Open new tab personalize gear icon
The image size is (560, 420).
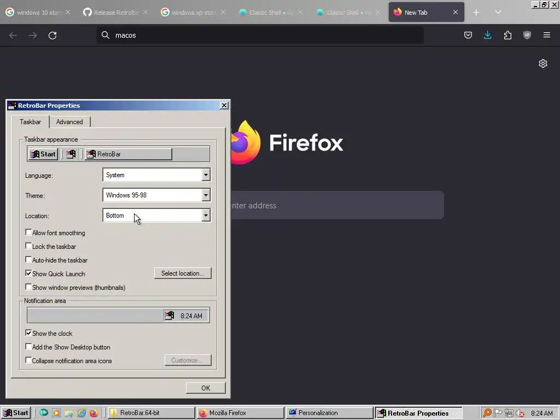point(543,63)
